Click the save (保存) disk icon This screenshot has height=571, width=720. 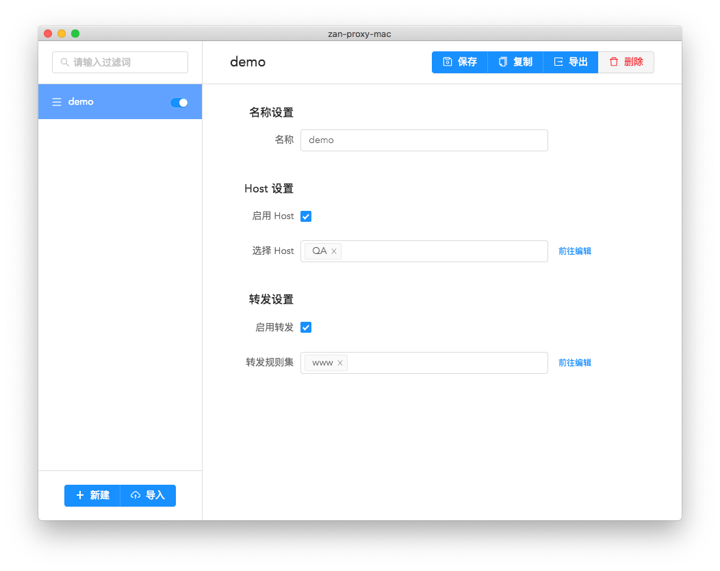(447, 62)
